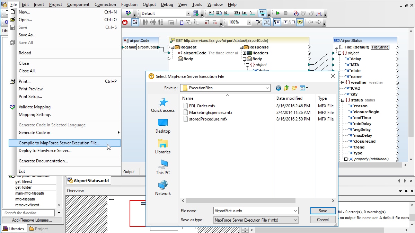This screenshot has width=415, height=233.
Task: Click the Up One Level folder icon
Action: (286, 88)
